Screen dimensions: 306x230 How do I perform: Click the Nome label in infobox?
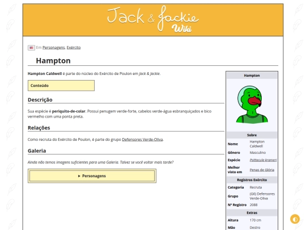pos(233,144)
